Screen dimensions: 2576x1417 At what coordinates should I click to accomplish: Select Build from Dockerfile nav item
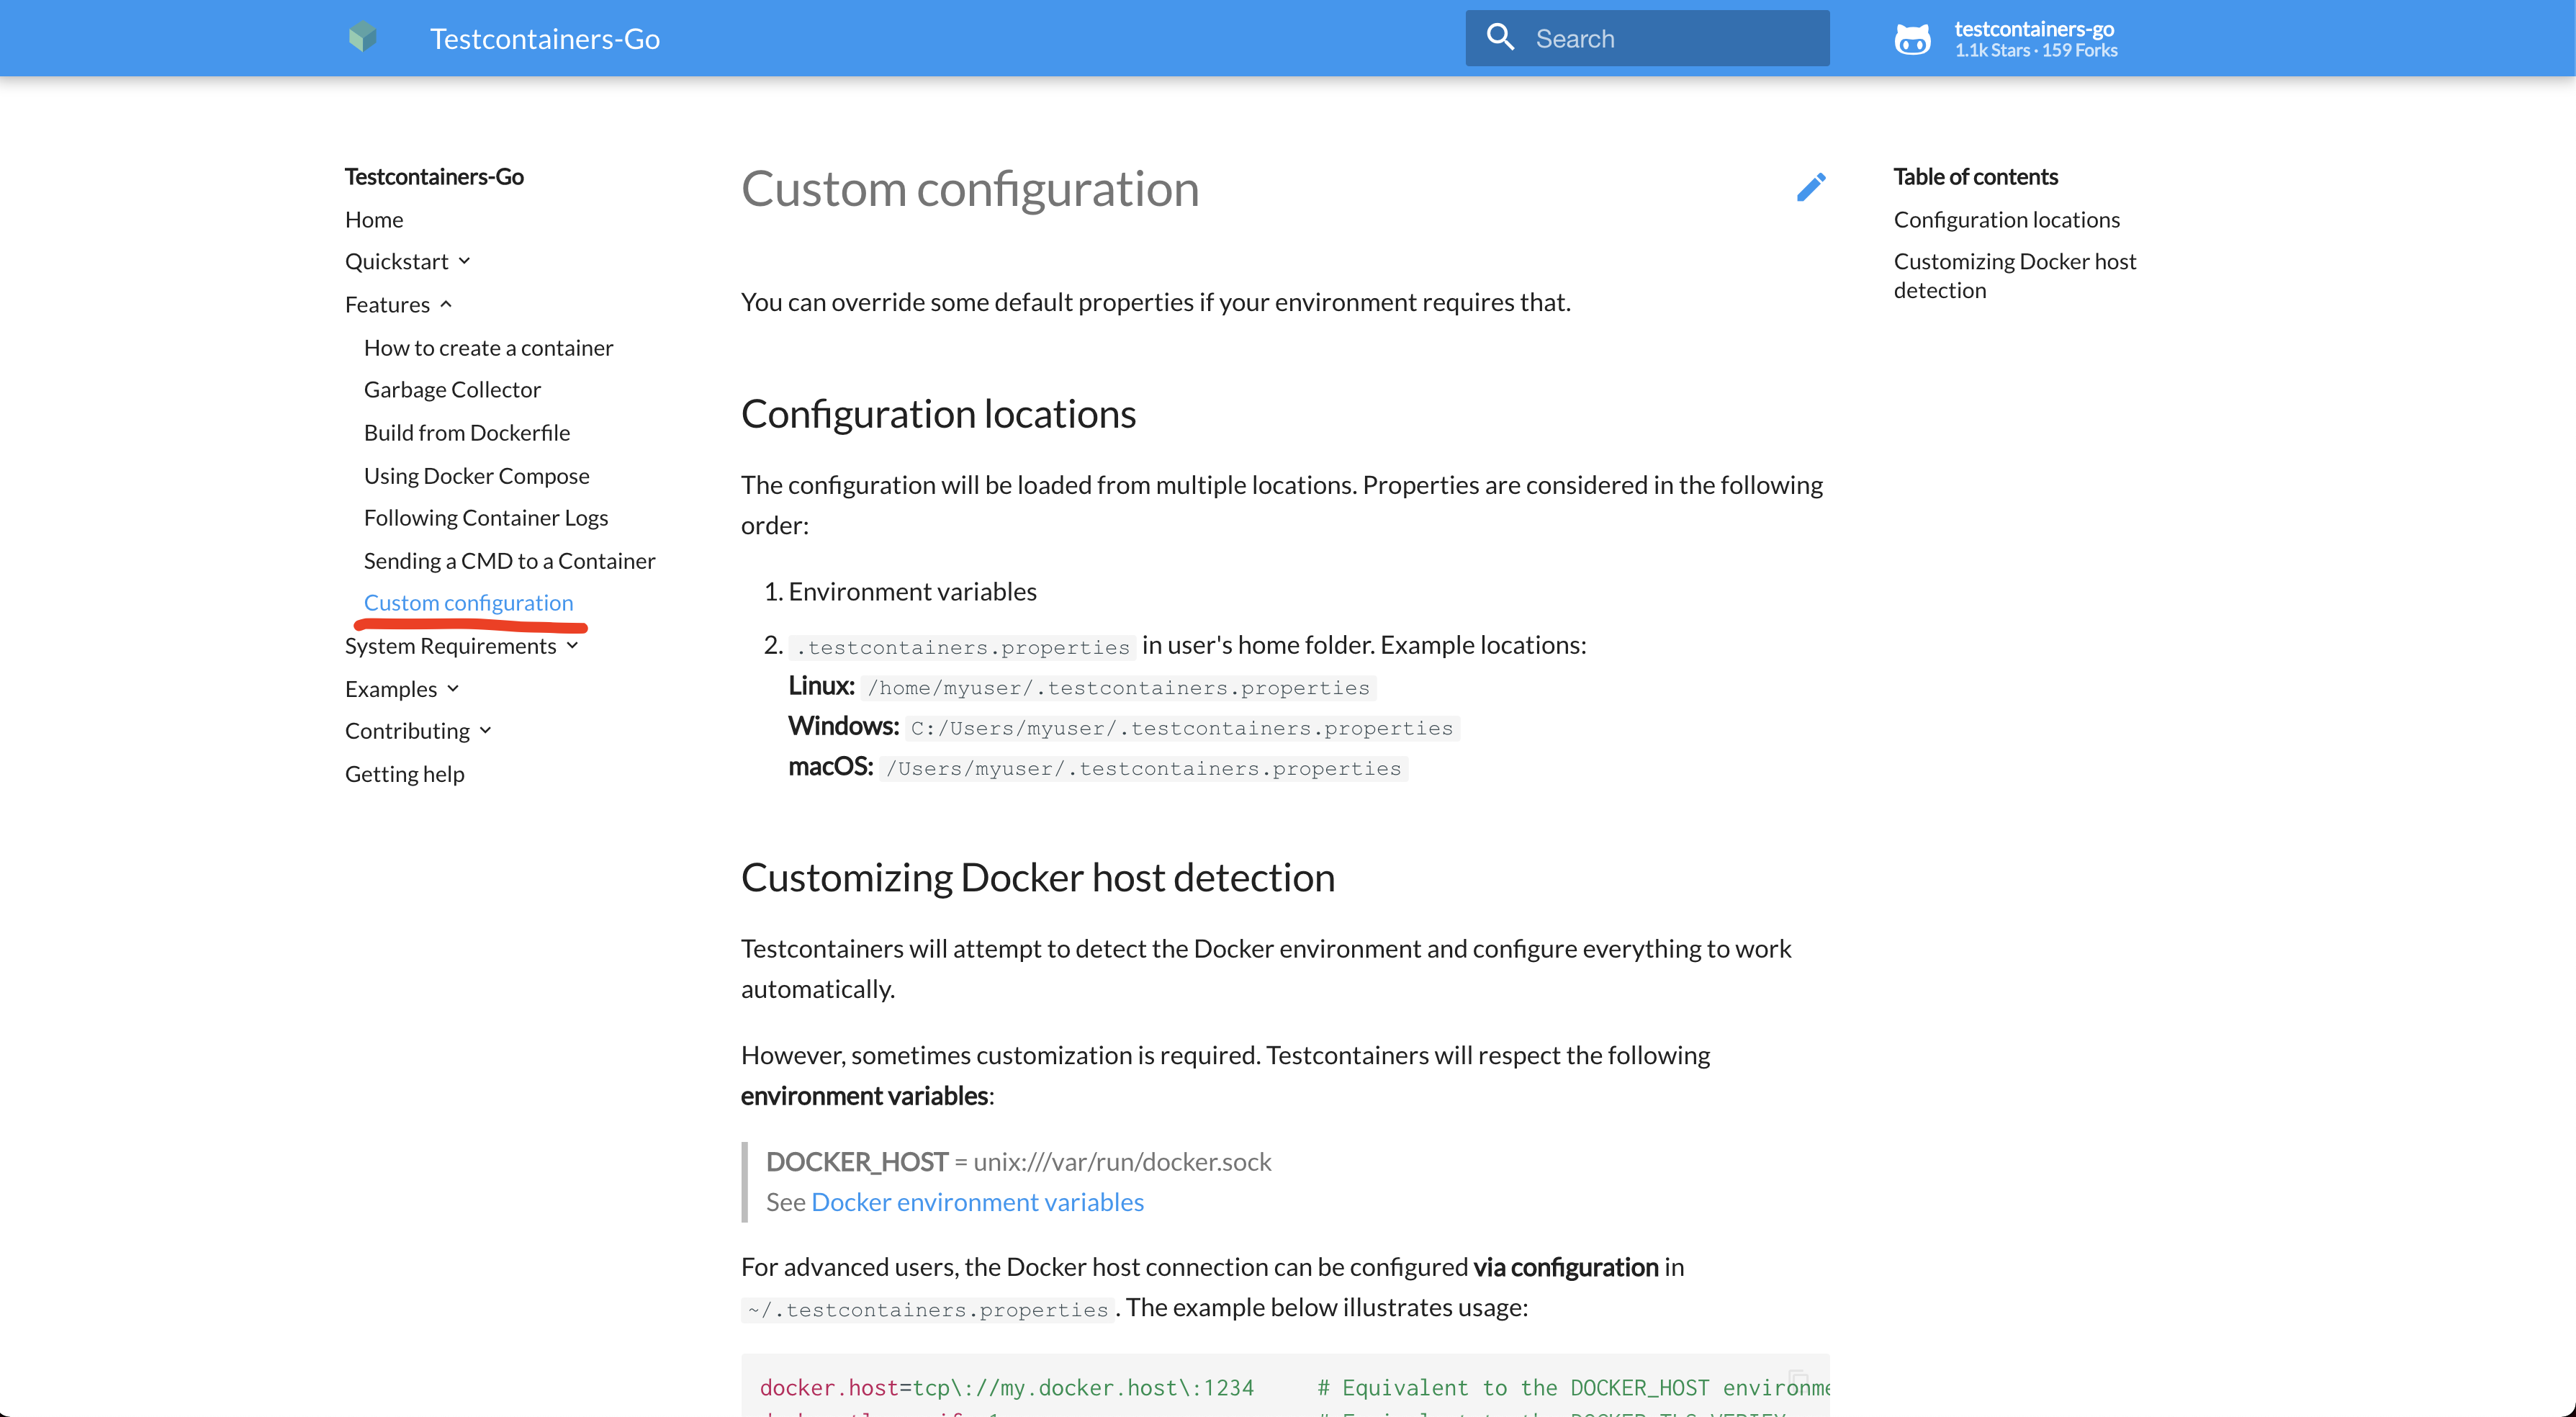(x=467, y=432)
